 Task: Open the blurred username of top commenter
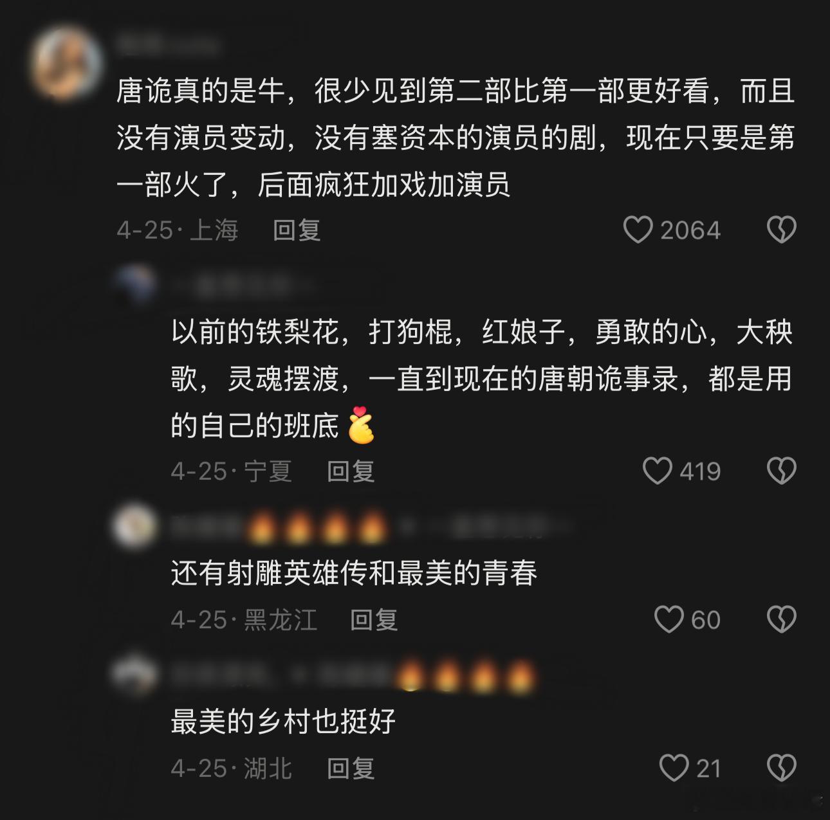(168, 45)
